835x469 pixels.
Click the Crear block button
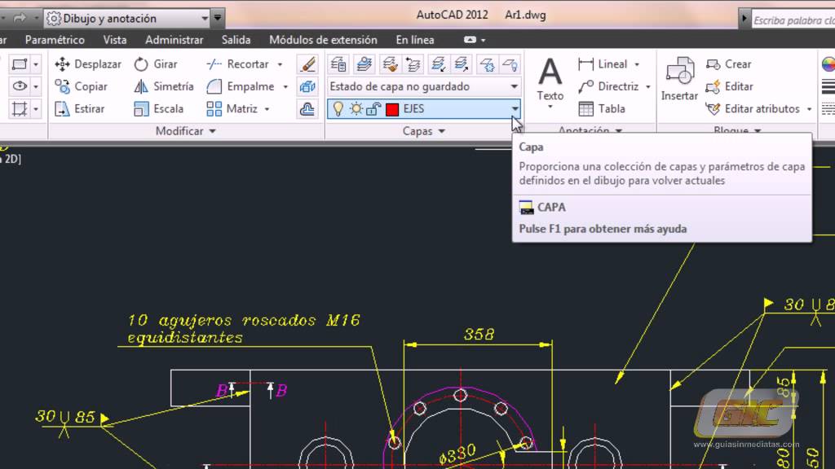pyautogui.click(x=728, y=64)
